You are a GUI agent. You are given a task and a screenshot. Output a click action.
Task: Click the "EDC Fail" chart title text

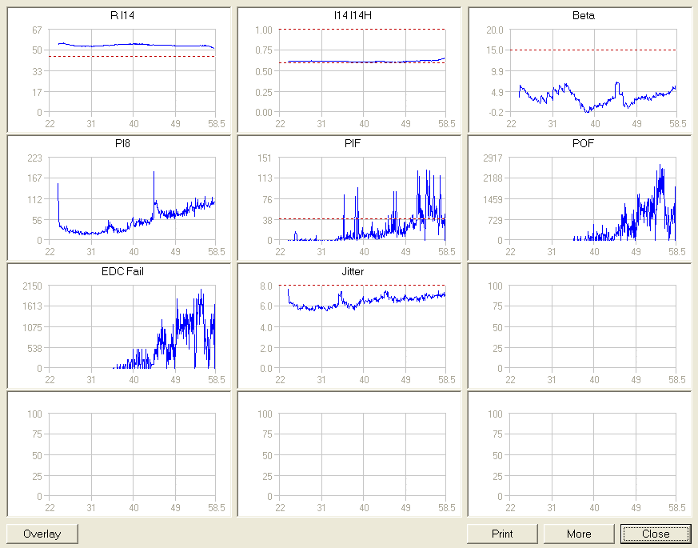point(122,272)
